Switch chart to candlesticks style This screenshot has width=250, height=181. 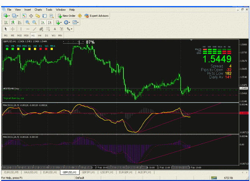pyautogui.click(x=13, y=22)
